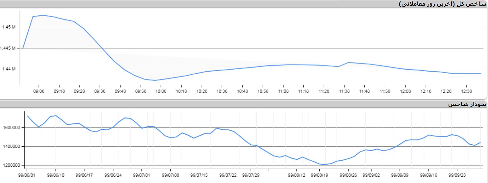The image size is (488, 183).
Task: Select the 09:08 time label on intraday chart
Action: coord(39,91)
